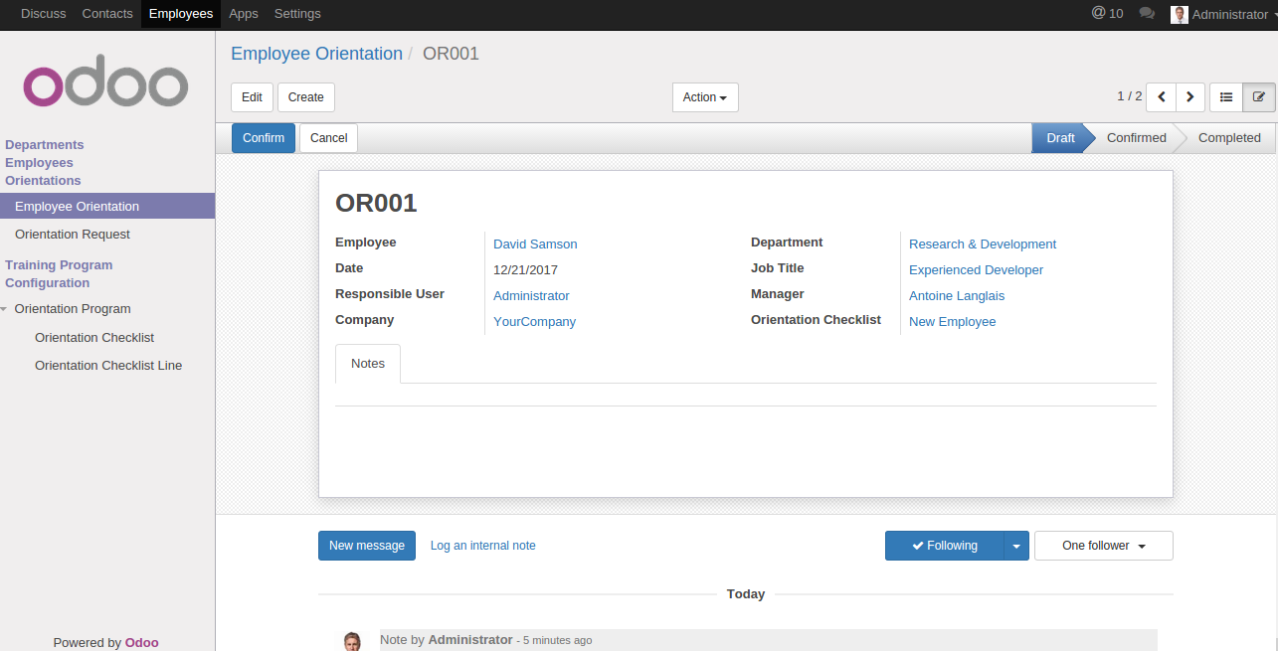Open the Action dropdown

pyautogui.click(x=705, y=97)
